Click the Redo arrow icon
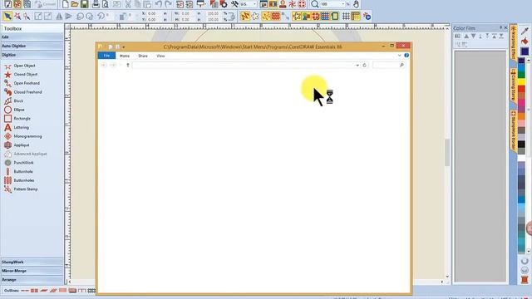Screen dimensions: 532x299 click(168, 4)
